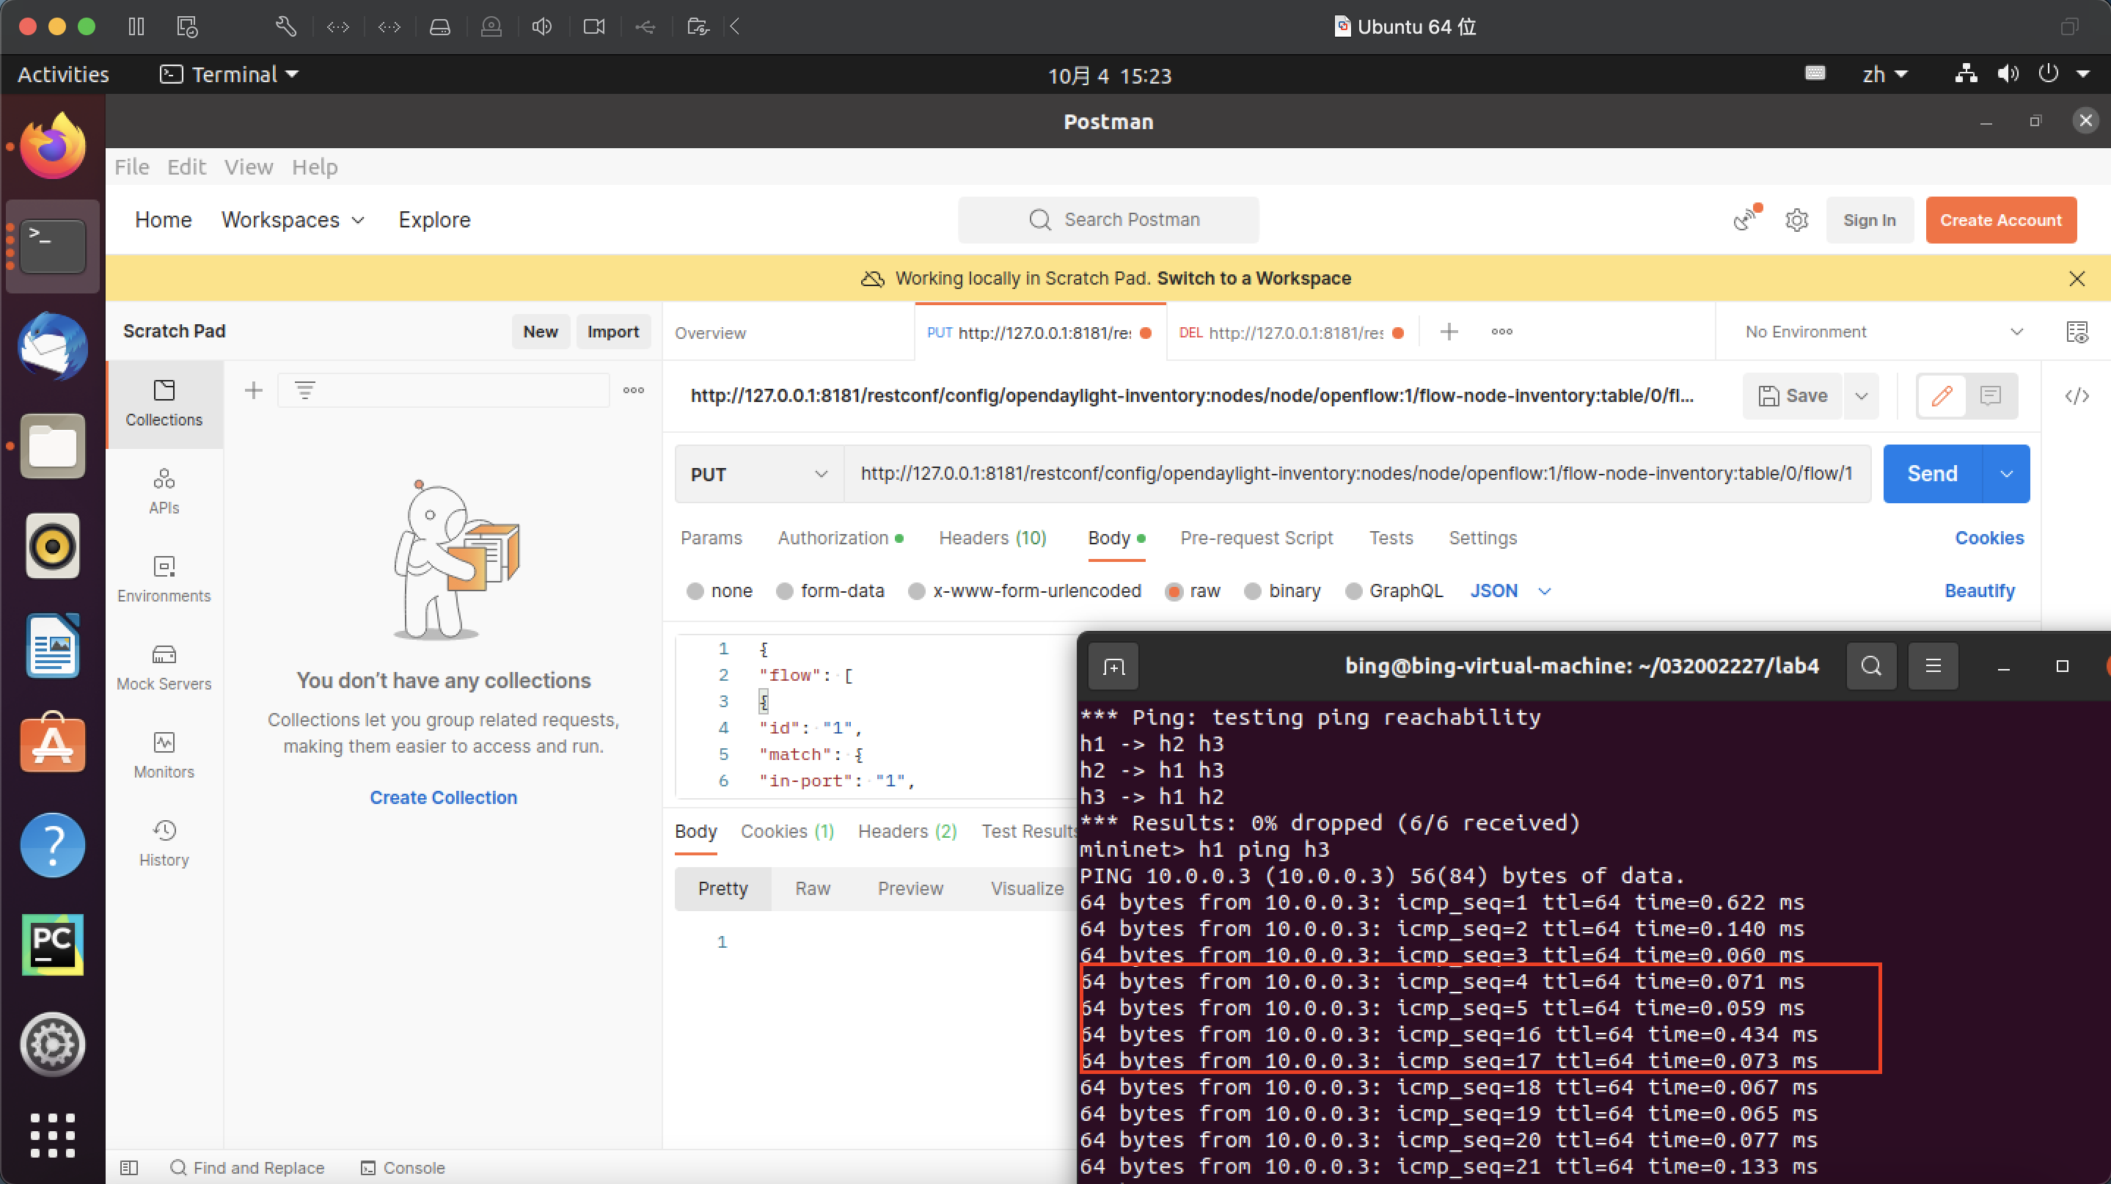Open PyCharm from the Ubuntu dock
This screenshot has width=2111, height=1184.
53,945
